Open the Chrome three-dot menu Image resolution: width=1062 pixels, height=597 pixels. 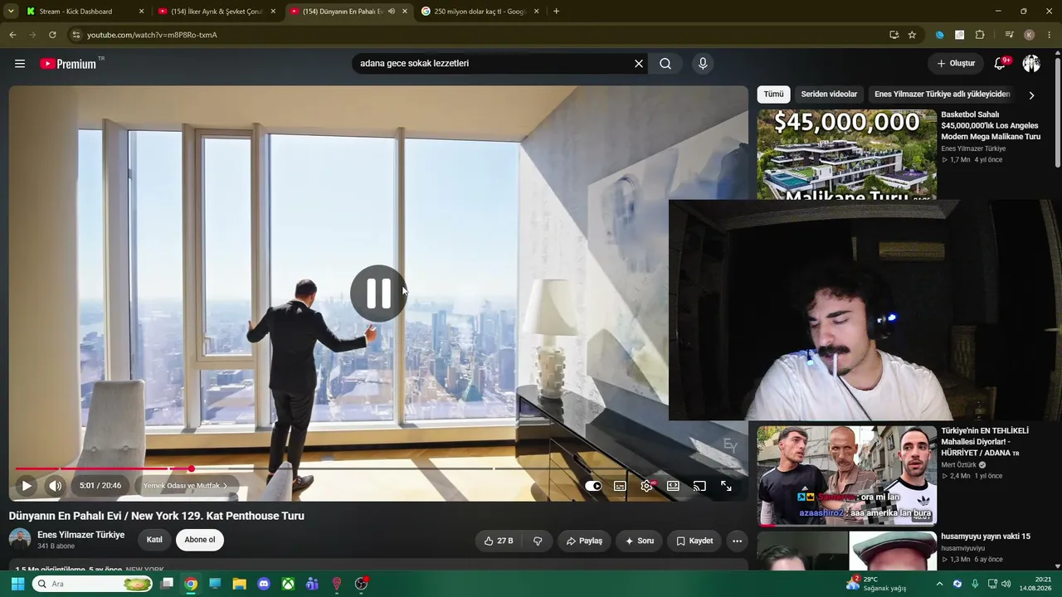click(1050, 35)
